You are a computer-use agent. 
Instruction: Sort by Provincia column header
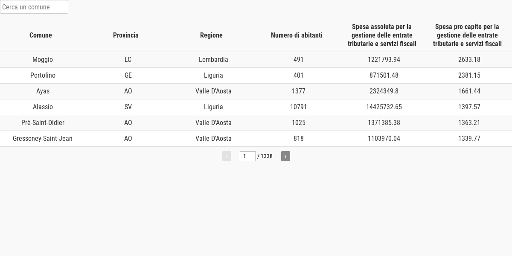click(x=126, y=35)
